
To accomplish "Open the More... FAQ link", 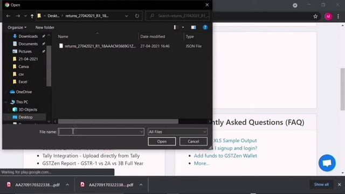I will pyautogui.click(x=201, y=163).
